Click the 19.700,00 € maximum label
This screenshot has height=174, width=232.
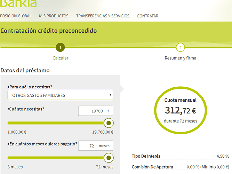103,132
